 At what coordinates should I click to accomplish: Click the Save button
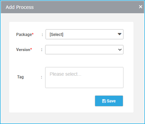[109, 101]
